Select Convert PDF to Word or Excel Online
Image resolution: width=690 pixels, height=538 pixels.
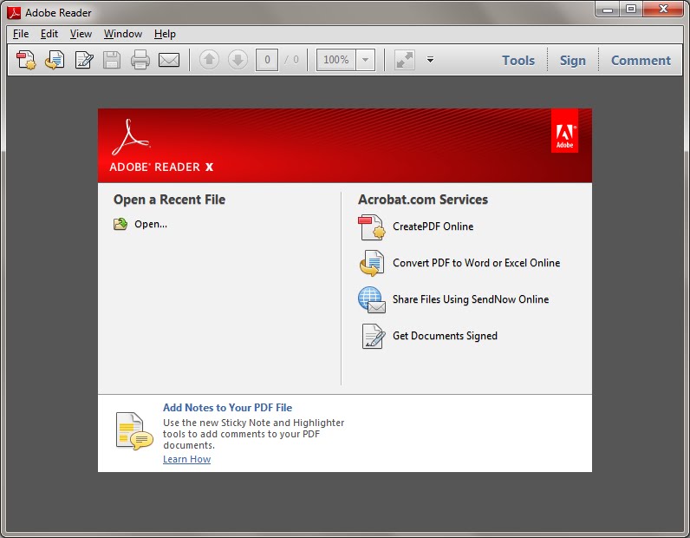pos(476,263)
